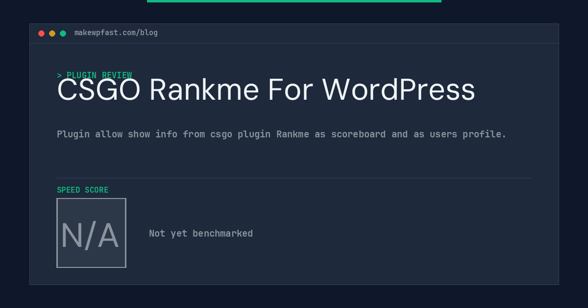The width and height of the screenshot is (588, 308).
Task: Click the makewpfast.com/blog address text
Action: (x=116, y=33)
